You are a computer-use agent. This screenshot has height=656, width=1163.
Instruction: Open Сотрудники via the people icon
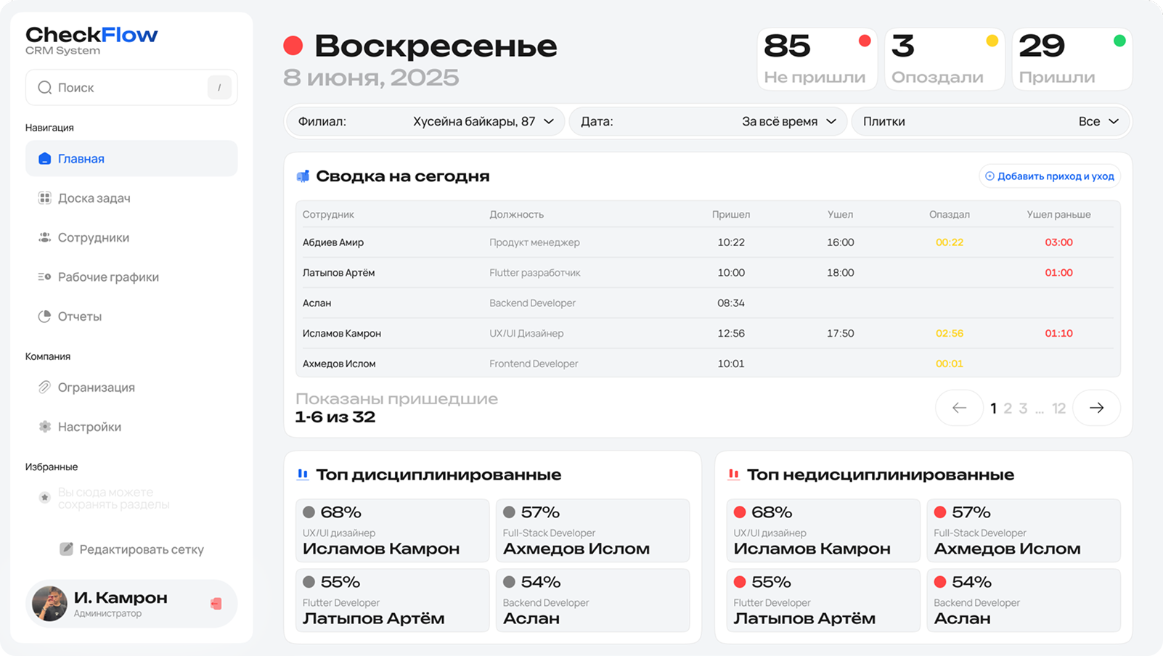pos(44,237)
